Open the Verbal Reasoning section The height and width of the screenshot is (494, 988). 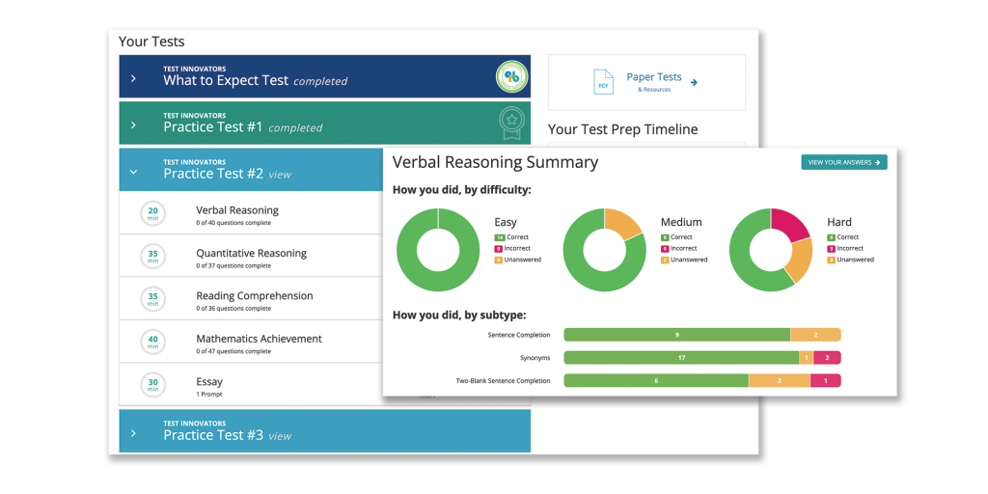click(236, 210)
